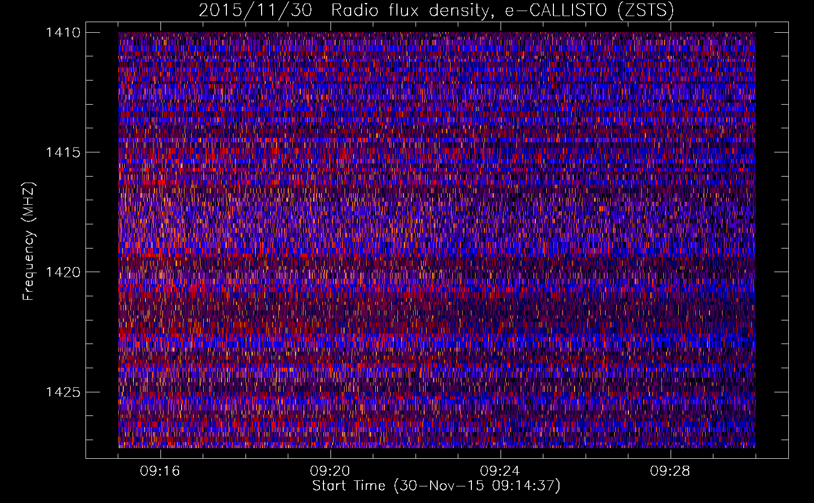The height and width of the screenshot is (503, 814).
Task: Click the 09:24 time tick label
Action: pyautogui.click(x=500, y=471)
